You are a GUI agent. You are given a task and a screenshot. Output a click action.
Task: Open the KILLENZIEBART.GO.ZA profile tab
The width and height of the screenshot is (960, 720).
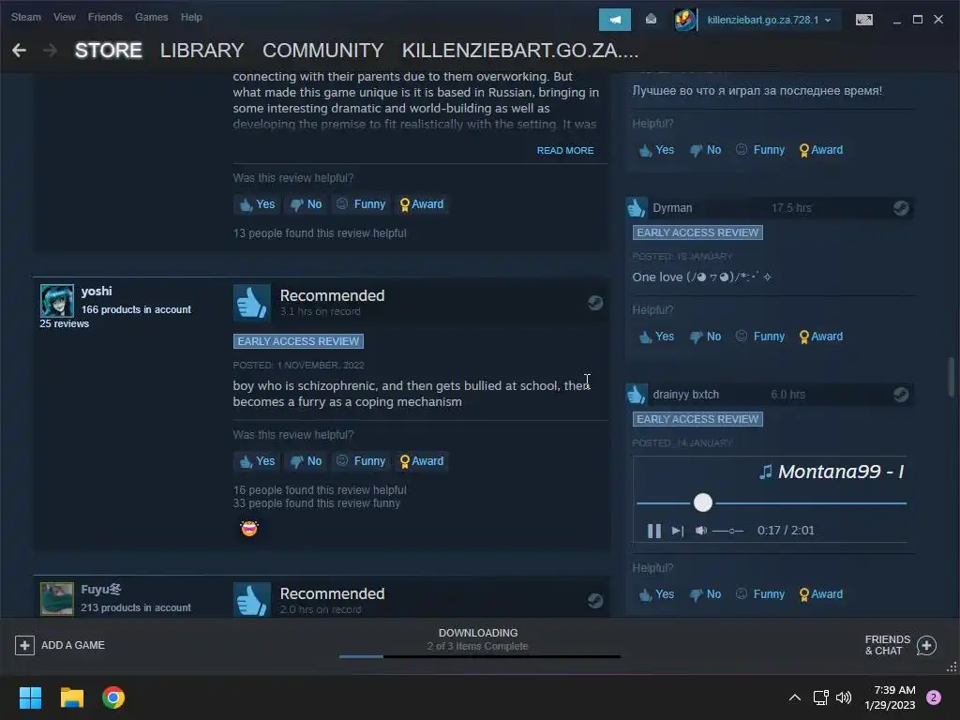point(519,51)
